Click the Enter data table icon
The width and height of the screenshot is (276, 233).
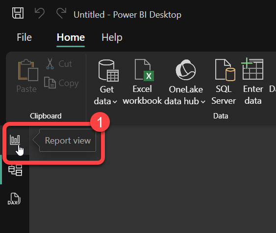coord(252,69)
